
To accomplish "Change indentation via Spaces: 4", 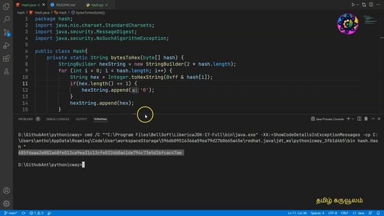I will coord(317,213).
